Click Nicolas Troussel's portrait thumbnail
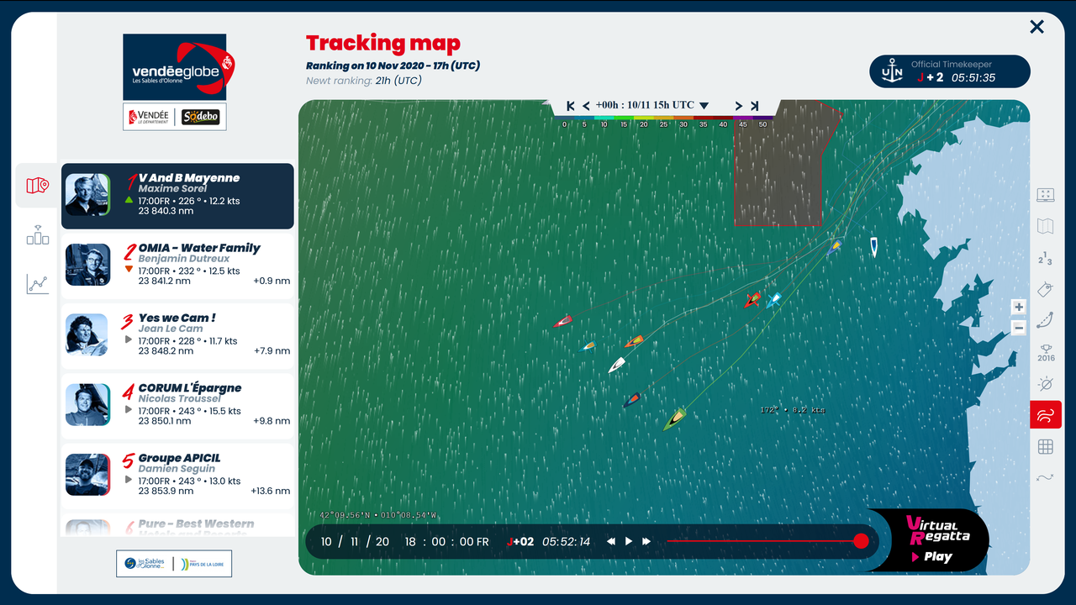The width and height of the screenshot is (1076, 605). [87, 405]
